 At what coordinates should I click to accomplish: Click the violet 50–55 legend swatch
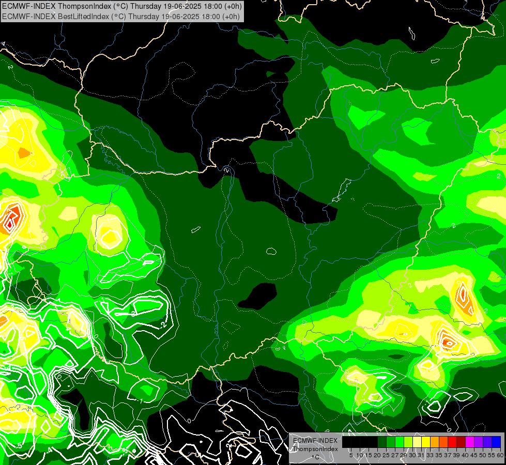pyautogui.click(x=487, y=442)
